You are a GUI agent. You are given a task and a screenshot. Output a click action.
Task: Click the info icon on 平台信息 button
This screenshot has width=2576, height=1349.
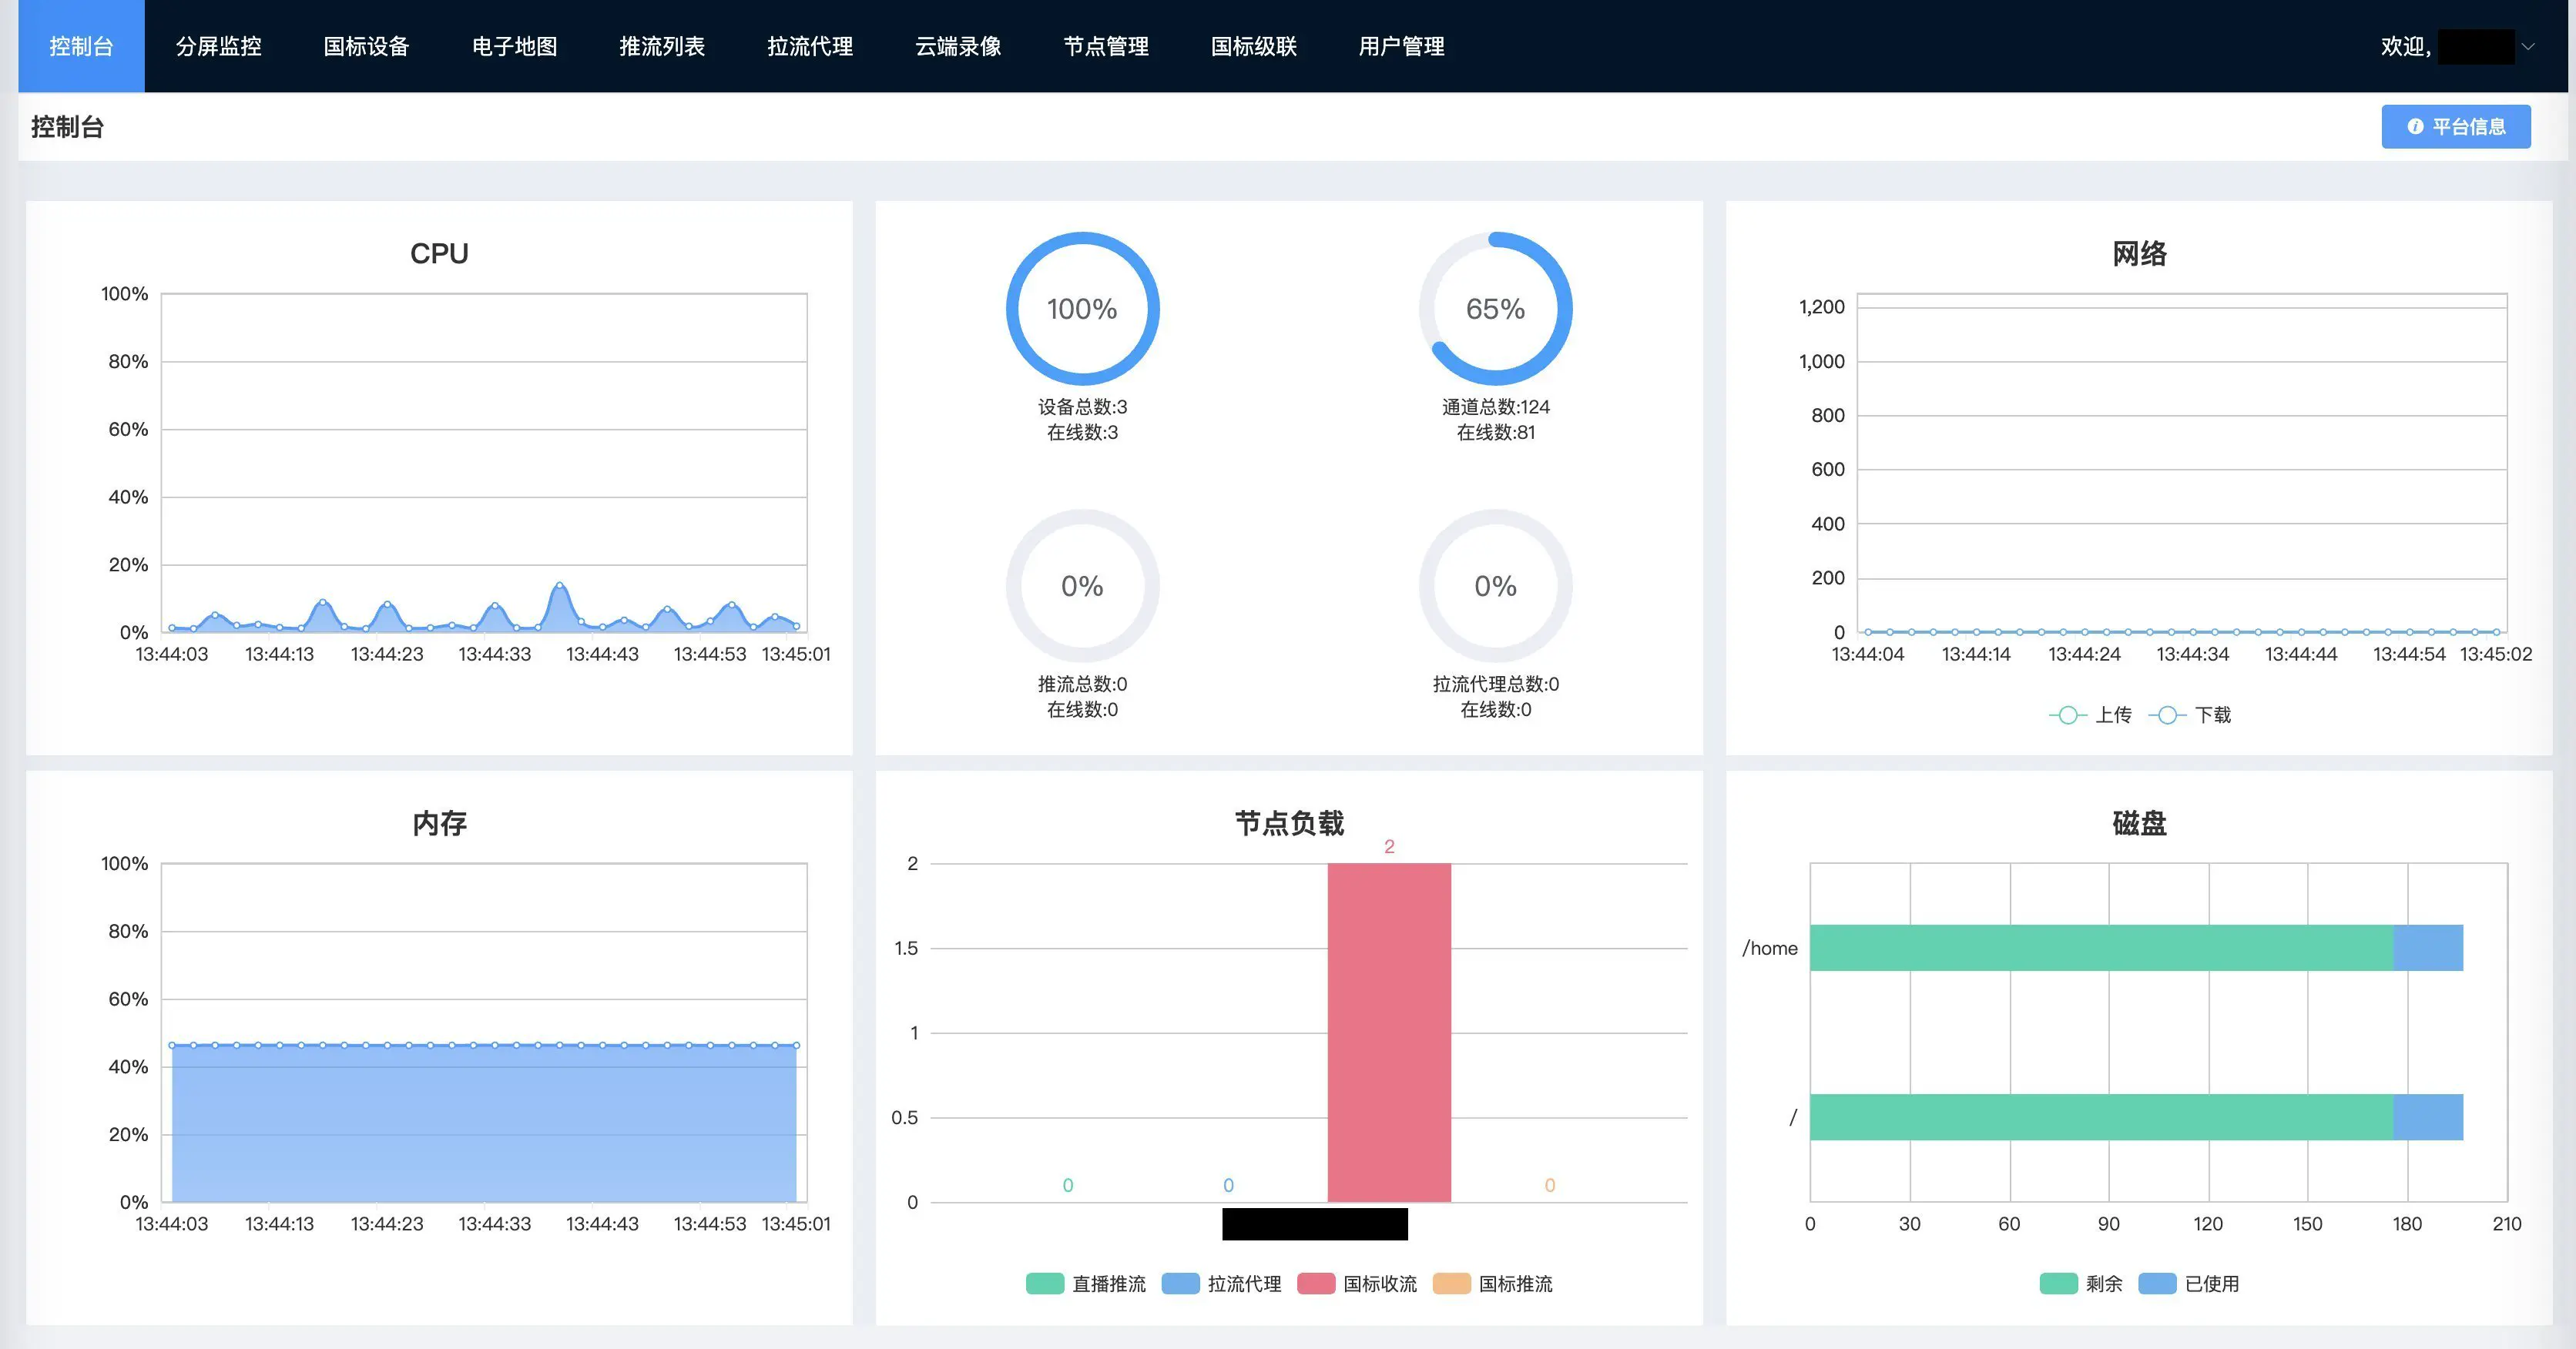click(x=2415, y=127)
